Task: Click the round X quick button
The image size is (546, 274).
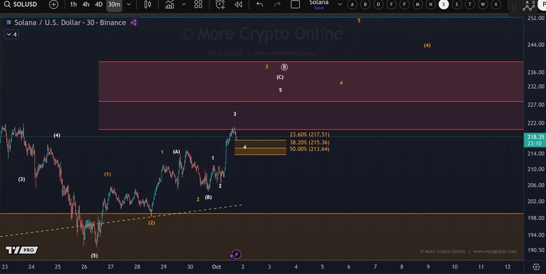Action: pos(496,4)
